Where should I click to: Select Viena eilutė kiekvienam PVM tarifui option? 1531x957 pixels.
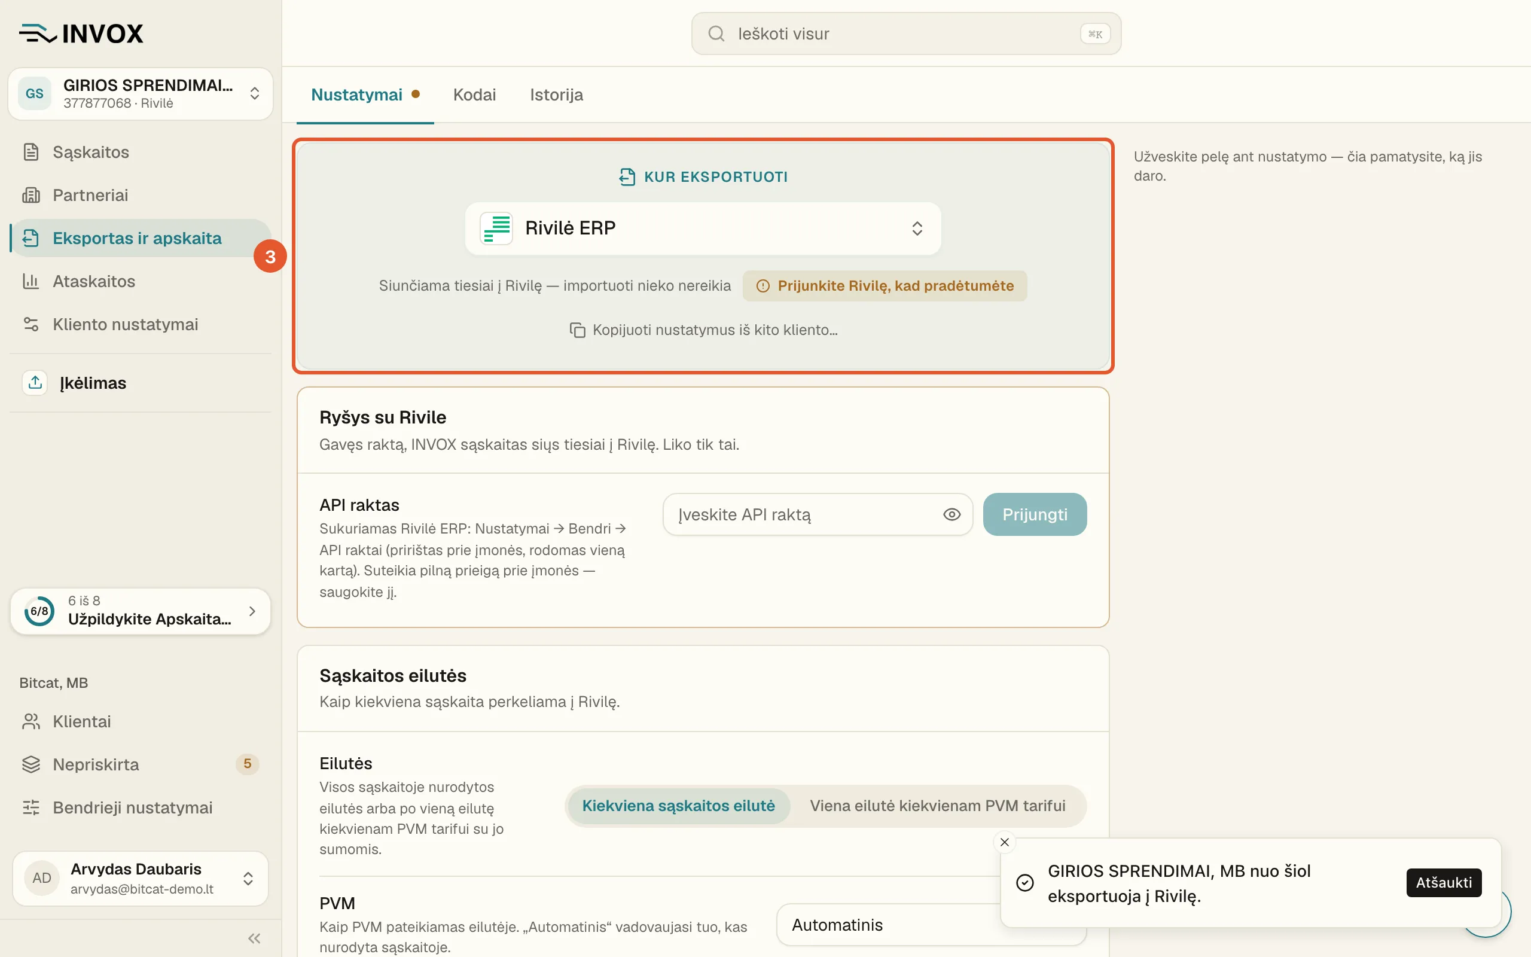click(x=938, y=806)
